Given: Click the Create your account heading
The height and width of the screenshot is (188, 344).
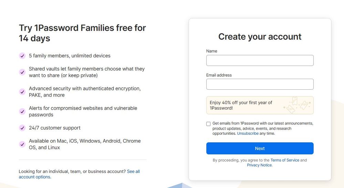Looking at the screenshot, I should pos(260,36).
